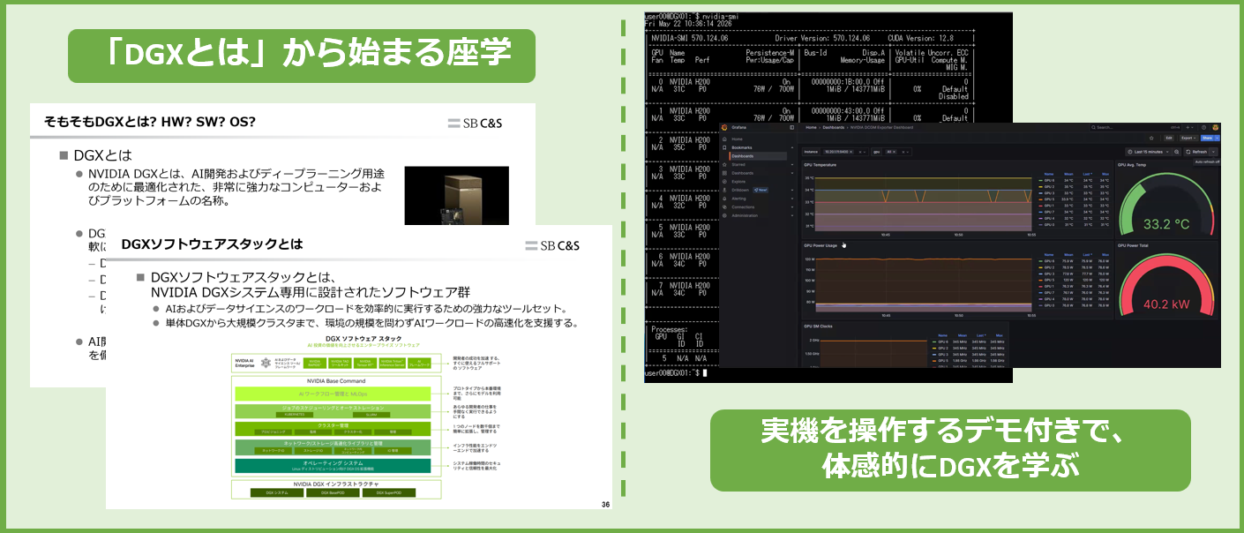
Task: Click the Grafana logo in the sidebar
Action: tap(724, 127)
